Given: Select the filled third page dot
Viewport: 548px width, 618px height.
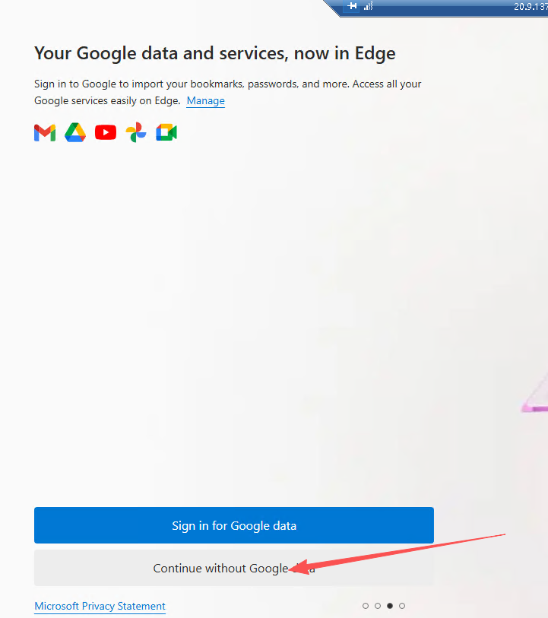Looking at the screenshot, I should [390, 606].
